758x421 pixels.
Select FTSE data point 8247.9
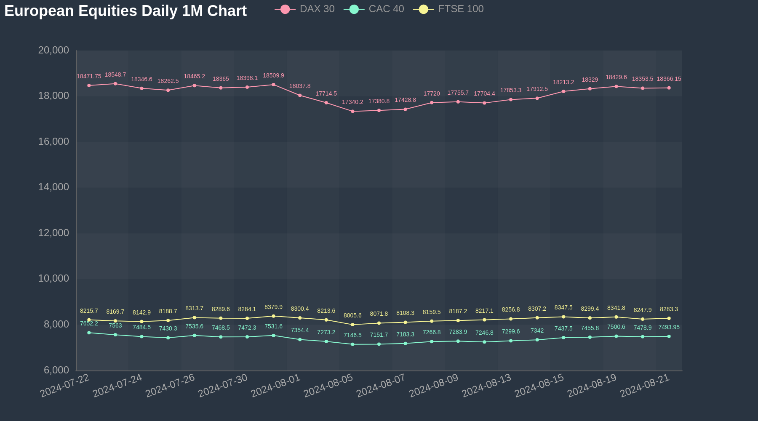[643, 319]
